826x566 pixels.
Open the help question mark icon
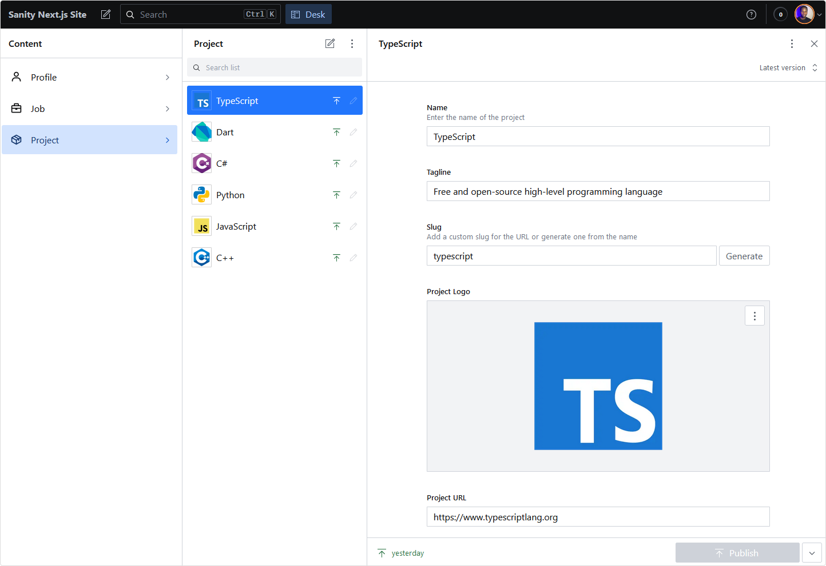tap(751, 14)
